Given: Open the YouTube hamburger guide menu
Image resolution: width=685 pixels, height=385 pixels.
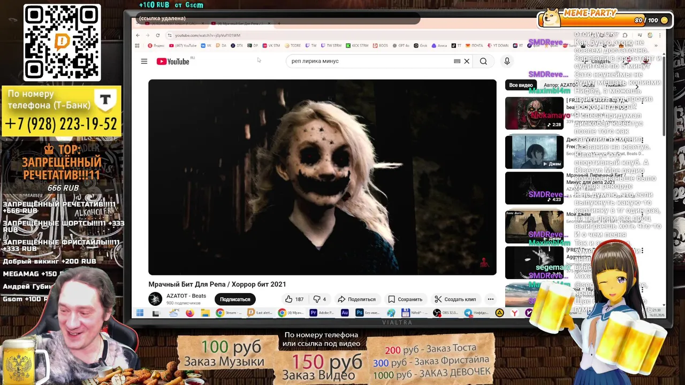Looking at the screenshot, I should (144, 61).
